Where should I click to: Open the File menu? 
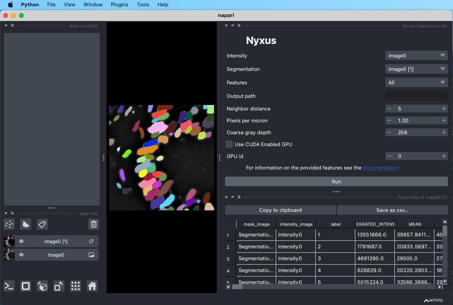(51, 5)
